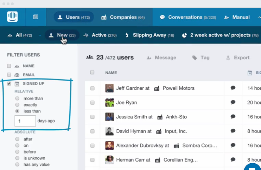Select the 'on' radio option

pyautogui.click(x=17, y=145)
